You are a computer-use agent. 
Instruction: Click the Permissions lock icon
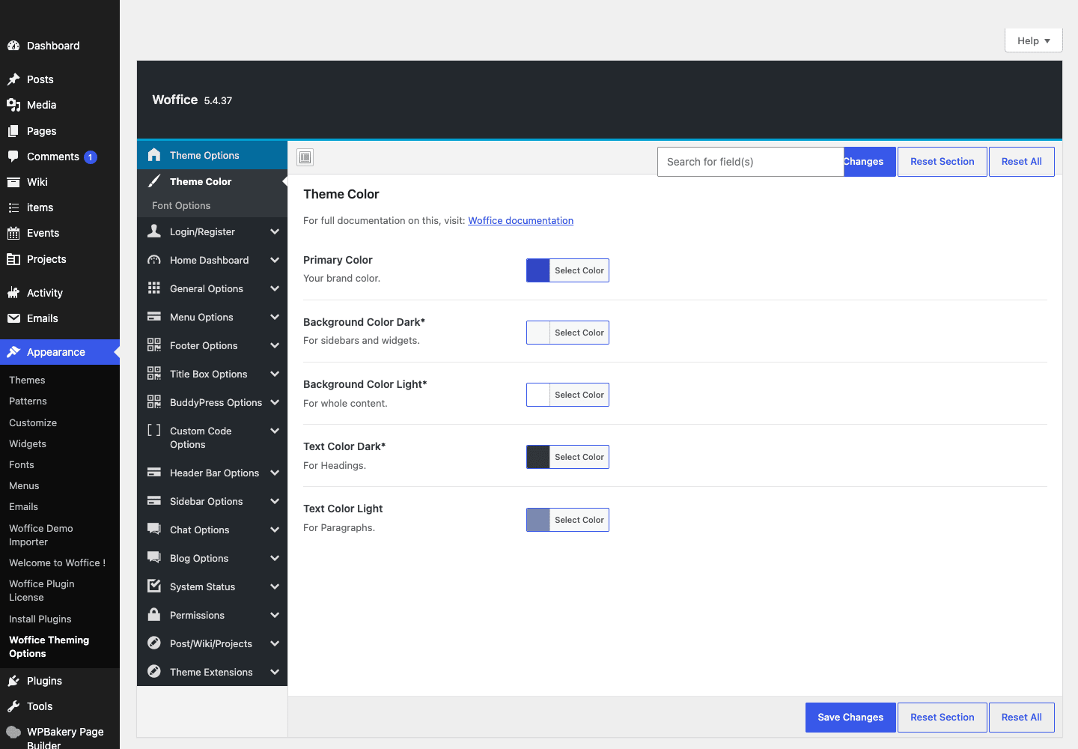coord(154,614)
